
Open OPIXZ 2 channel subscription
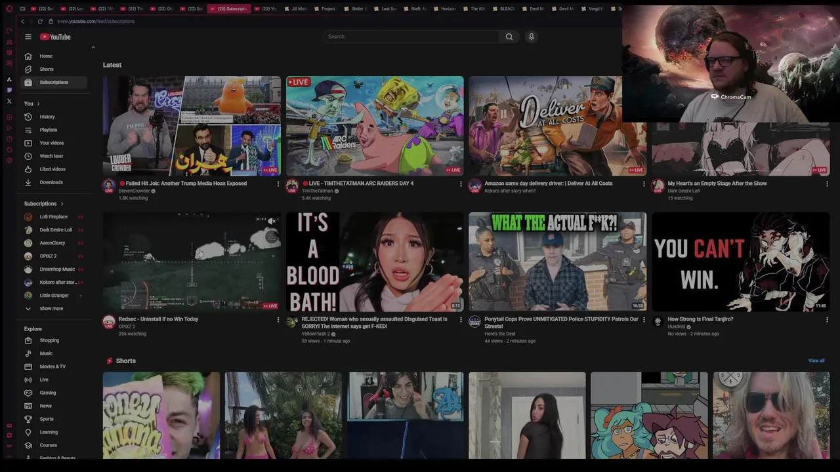point(54,256)
